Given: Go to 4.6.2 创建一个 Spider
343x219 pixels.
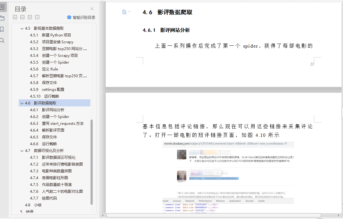Looking at the screenshot, I should click(x=49, y=116).
